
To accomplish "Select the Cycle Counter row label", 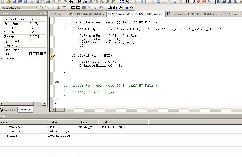I will (13, 41).
